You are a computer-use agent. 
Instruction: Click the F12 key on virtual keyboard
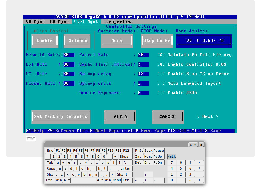pyautogui.click(x=127, y=151)
